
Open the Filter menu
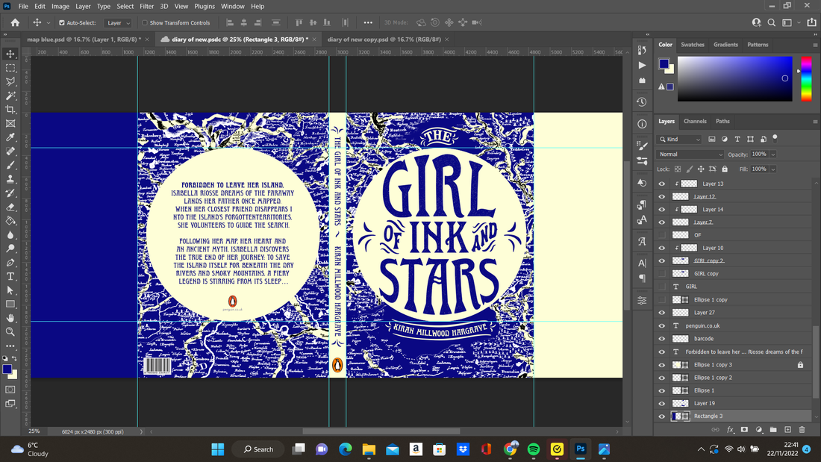pyautogui.click(x=146, y=6)
